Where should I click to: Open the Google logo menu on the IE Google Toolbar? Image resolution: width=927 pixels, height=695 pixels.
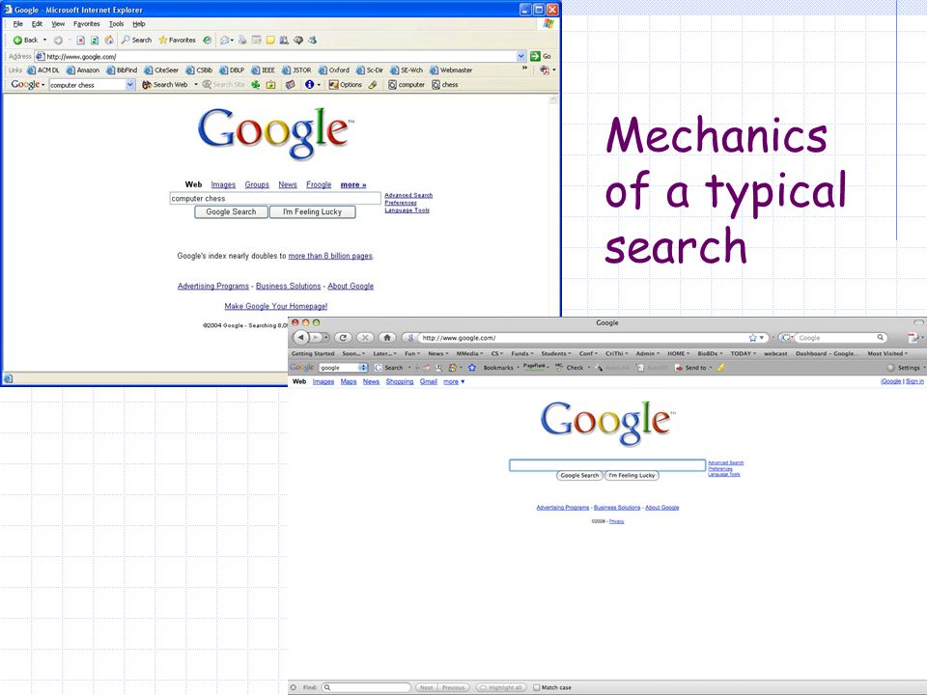(x=28, y=85)
